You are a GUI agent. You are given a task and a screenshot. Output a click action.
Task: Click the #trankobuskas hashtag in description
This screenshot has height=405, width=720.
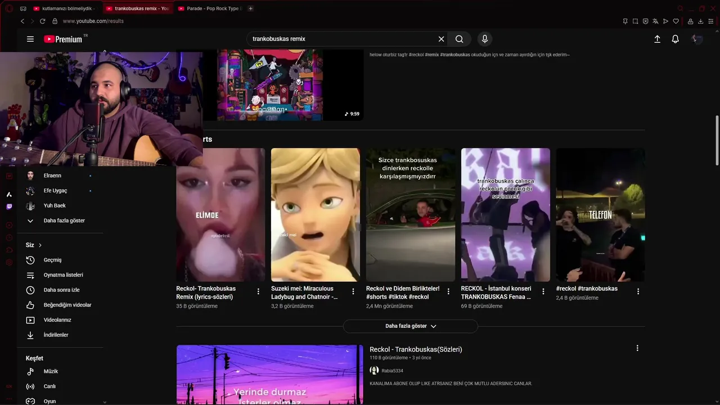455,55
